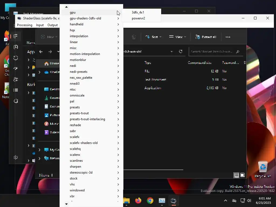Expand the handheld shader category
276x207 pixels.
click(x=91, y=24)
